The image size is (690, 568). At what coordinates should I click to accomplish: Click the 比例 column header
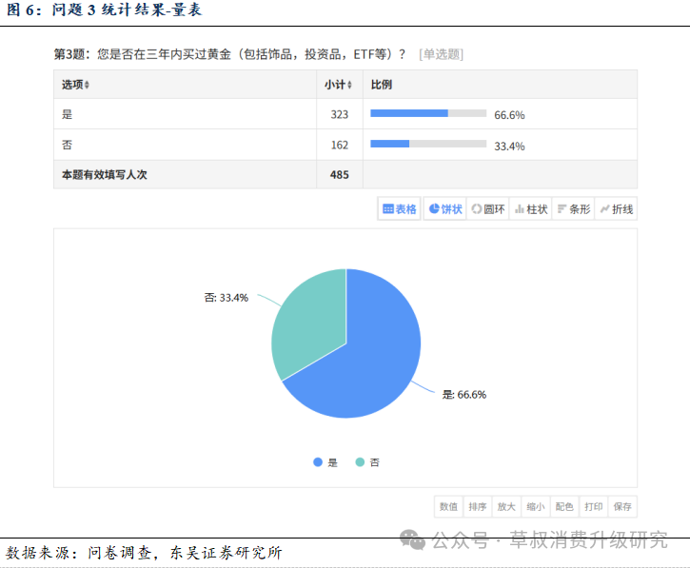382,85
